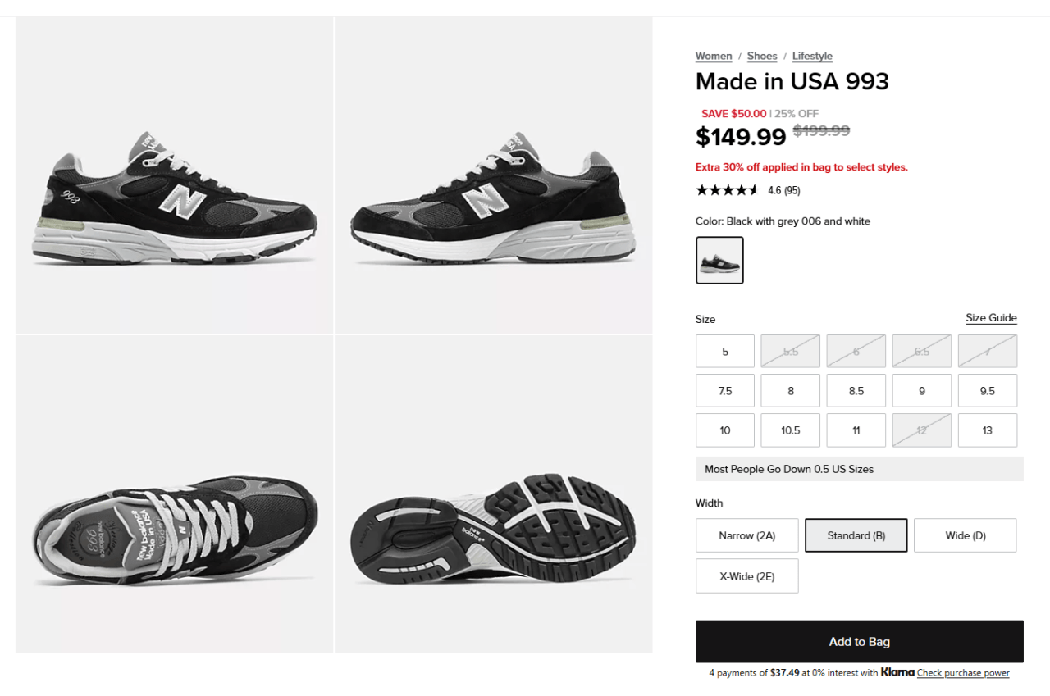This screenshot has height=696, width=1050.
Task: Pick size 13
Action: (988, 430)
